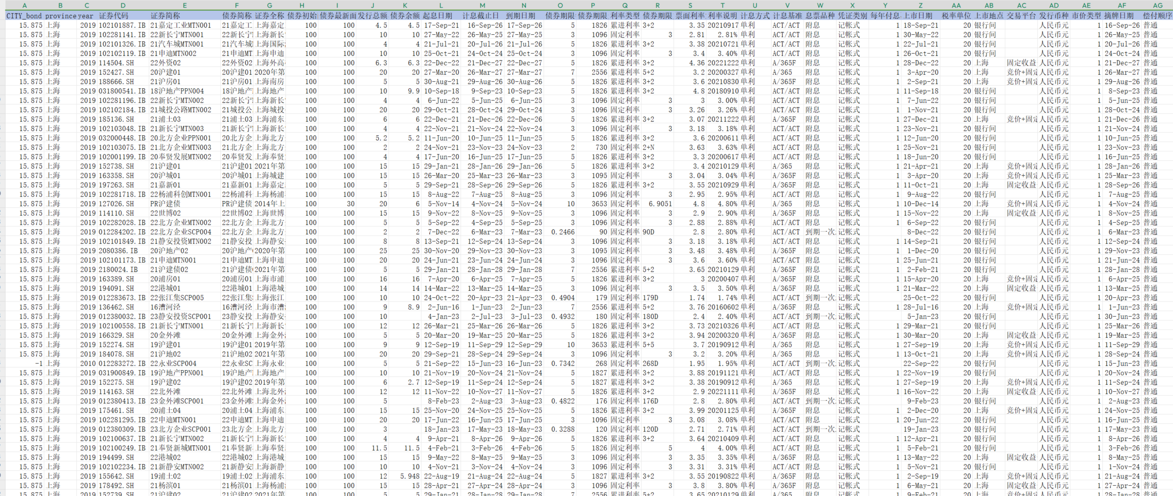Screen dimensions: 1173x496
Task: Click the 起息日期 header cell
Action: [441, 16]
